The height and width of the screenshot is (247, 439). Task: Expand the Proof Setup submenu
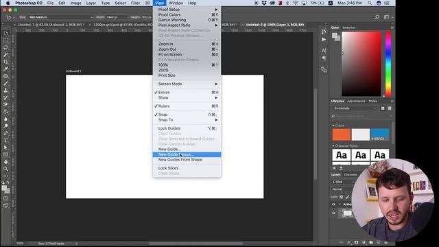[x=187, y=10]
